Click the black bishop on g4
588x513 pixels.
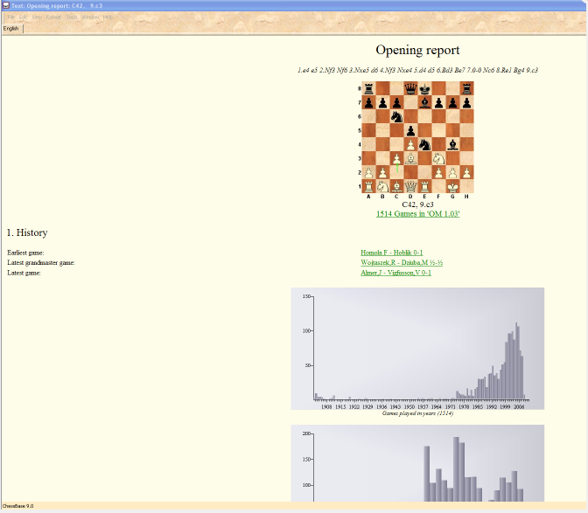click(452, 144)
